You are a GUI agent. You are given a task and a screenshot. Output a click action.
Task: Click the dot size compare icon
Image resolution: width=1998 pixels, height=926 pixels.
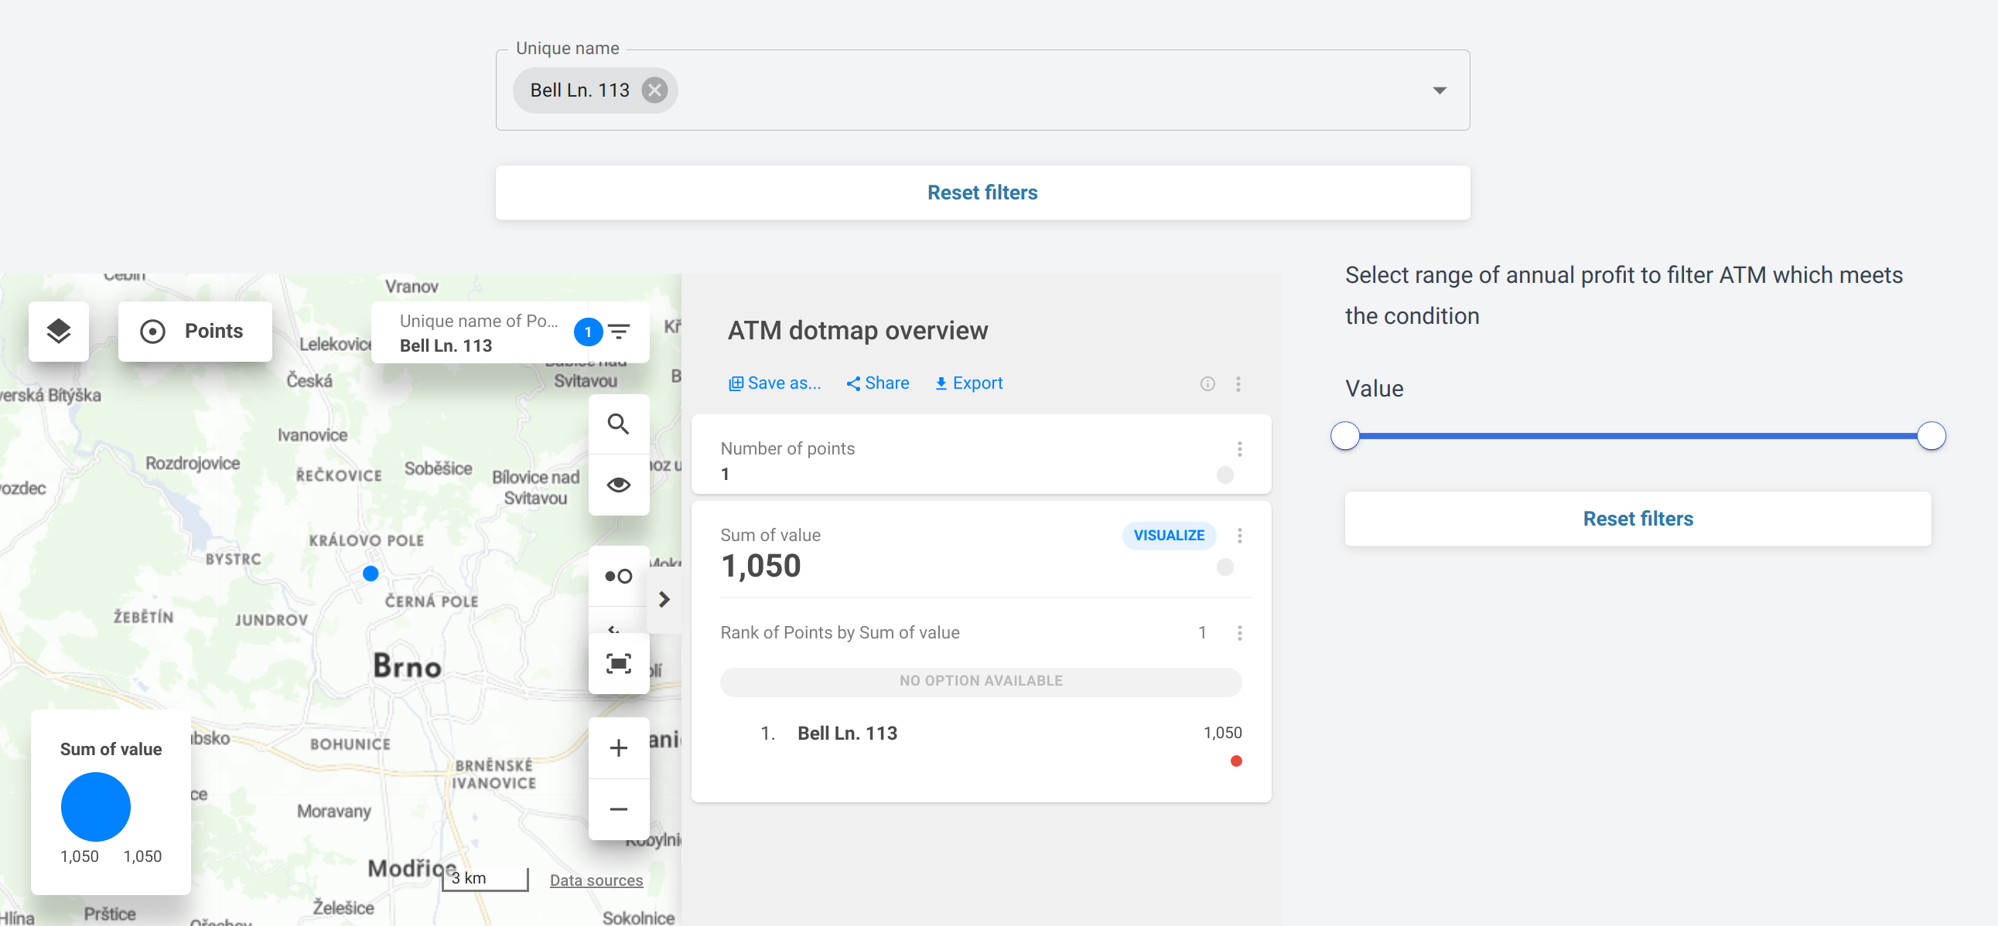pyautogui.click(x=618, y=576)
